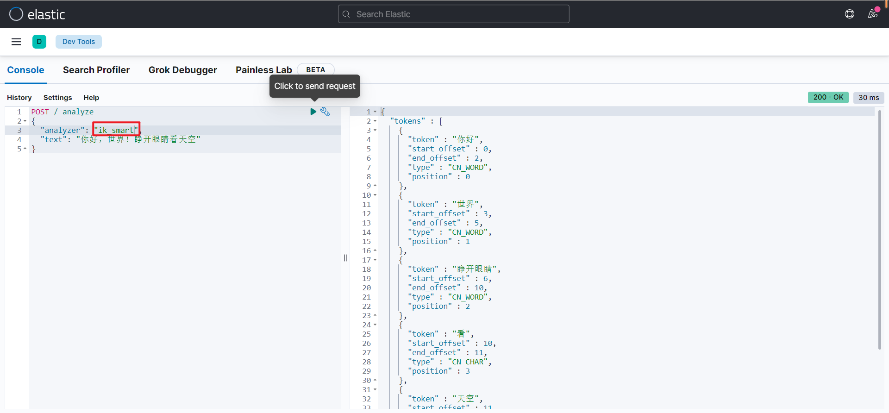Click the token "你好" line

coord(445,139)
